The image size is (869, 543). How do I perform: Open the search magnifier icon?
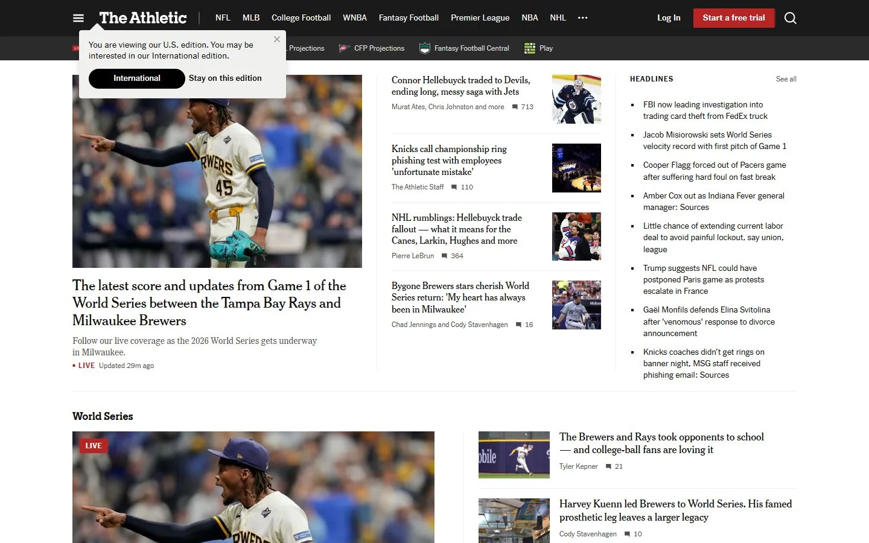point(791,18)
